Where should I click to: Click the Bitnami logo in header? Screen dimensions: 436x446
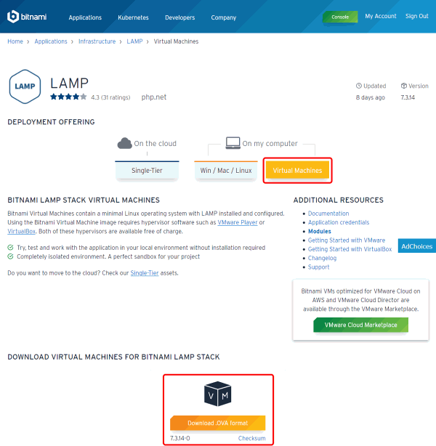pos(27,17)
